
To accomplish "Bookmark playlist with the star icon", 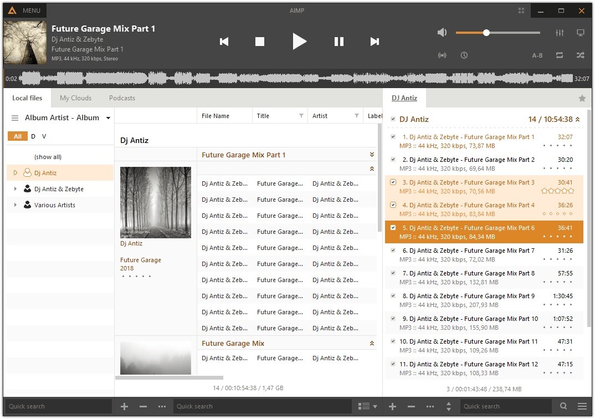I will click(582, 98).
